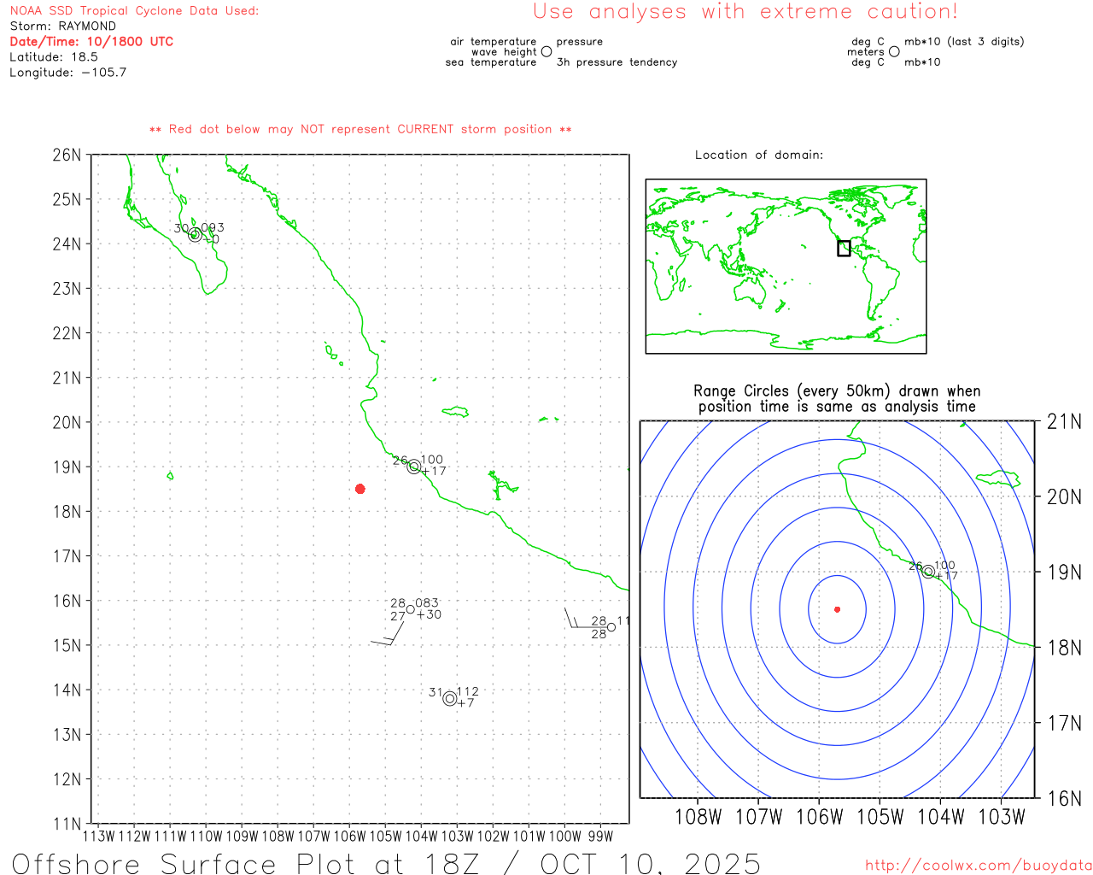Image resolution: width=1093 pixels, height=875 pixels.
Task: Click the buoy marker reading 083 near 16N
Action: [x=411, y=609]
